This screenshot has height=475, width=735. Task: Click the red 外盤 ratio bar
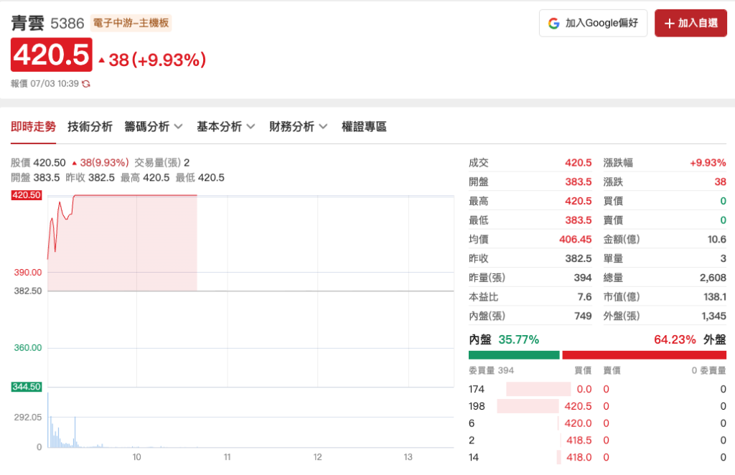pos(644,355)
